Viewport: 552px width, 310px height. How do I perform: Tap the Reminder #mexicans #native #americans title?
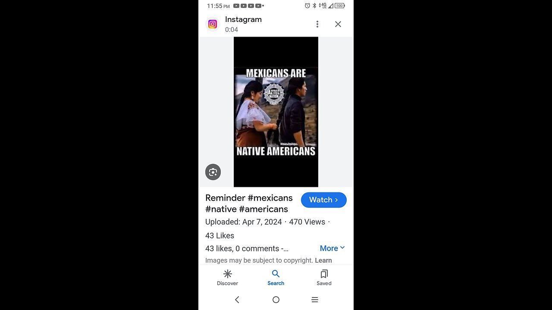click(x=249, y=203)
